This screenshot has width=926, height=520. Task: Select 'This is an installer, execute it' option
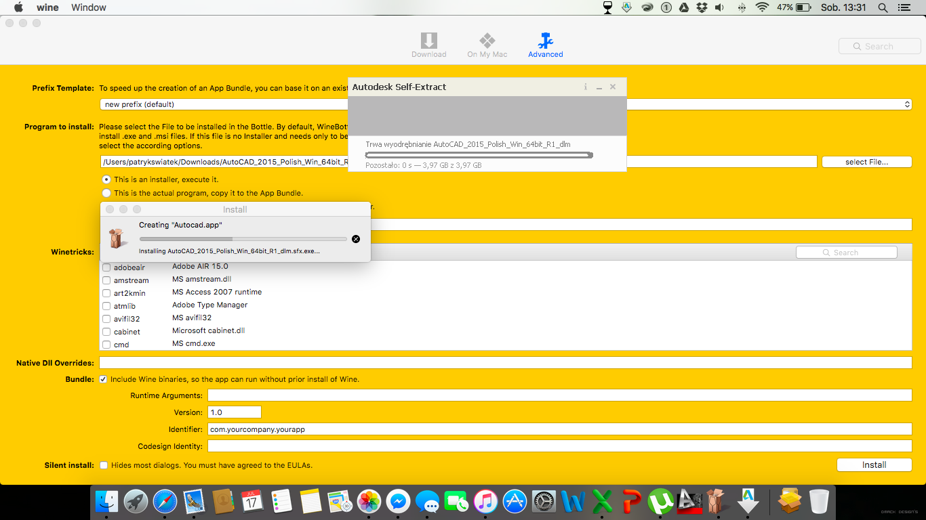pyautogui.click(x=106, y=180)
